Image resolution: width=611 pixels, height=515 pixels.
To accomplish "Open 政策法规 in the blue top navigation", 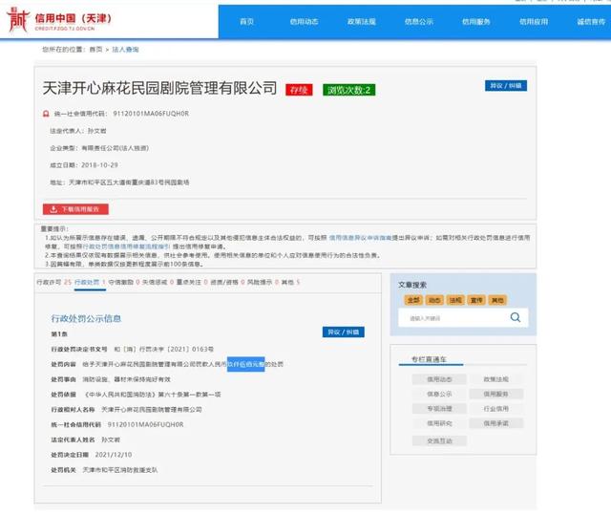I will pyautogui.click(x=362, y=21).
